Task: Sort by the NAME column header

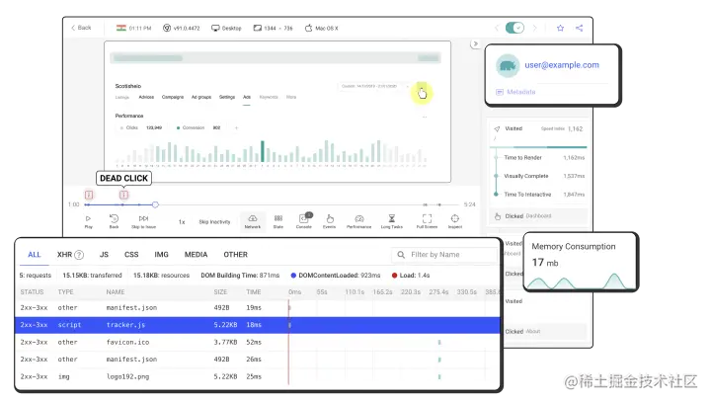Action: [116, 292]
